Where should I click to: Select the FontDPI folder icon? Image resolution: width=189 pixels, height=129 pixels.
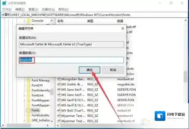pos(28,85)
